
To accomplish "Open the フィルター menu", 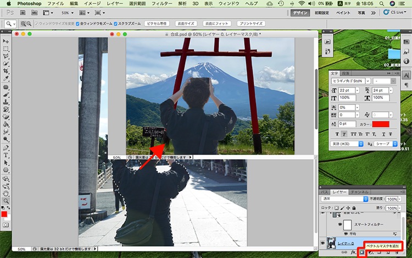I will 162,4.
